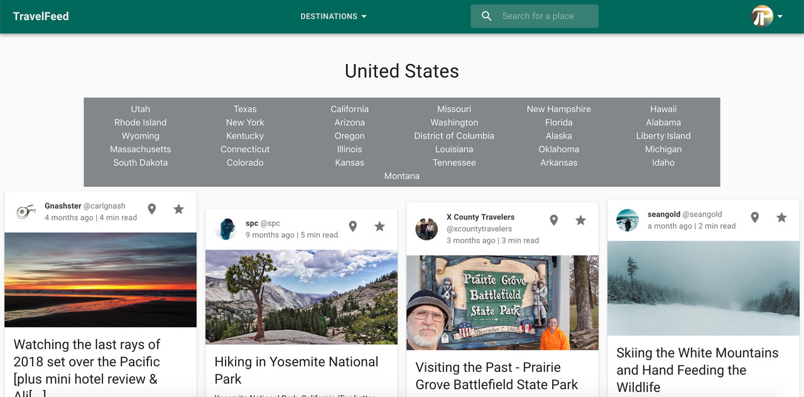Screen dimensions: 804x397
Task: Open Montana destination
Action: tap(402, 176)
